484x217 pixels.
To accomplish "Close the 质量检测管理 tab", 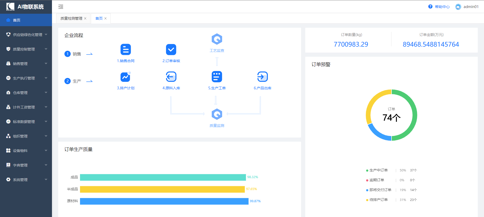I will pos(85,18).
